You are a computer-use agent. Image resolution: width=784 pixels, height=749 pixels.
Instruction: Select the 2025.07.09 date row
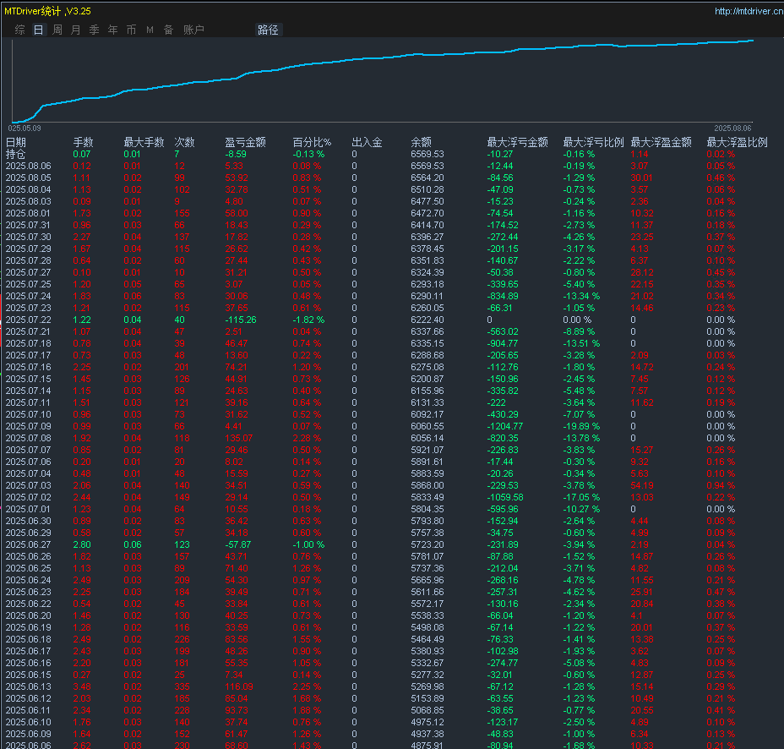(29, 426)
